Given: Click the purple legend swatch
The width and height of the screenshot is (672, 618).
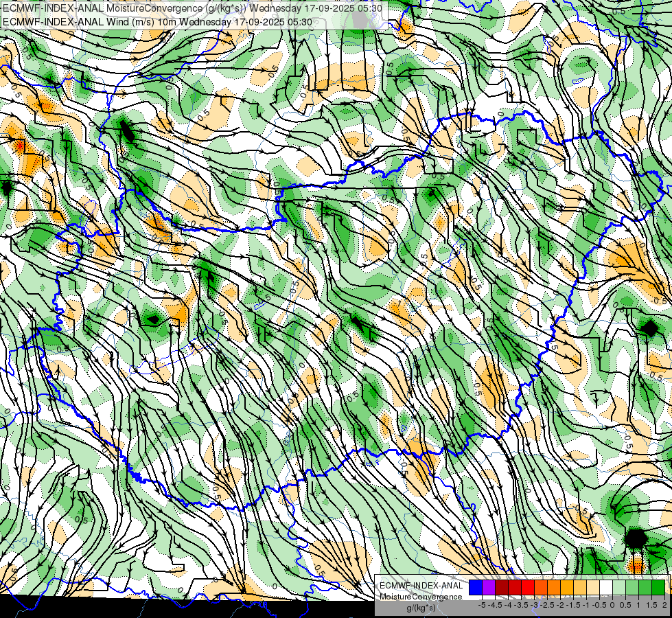Looking at the screenshot, I should point(489,588).
